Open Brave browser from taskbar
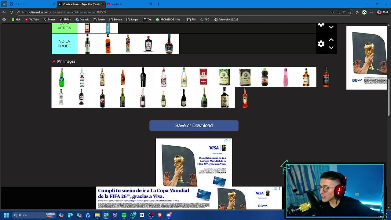The width and height of the screenshot is (391, 220). pyautogui.click(x=160, y=215)
